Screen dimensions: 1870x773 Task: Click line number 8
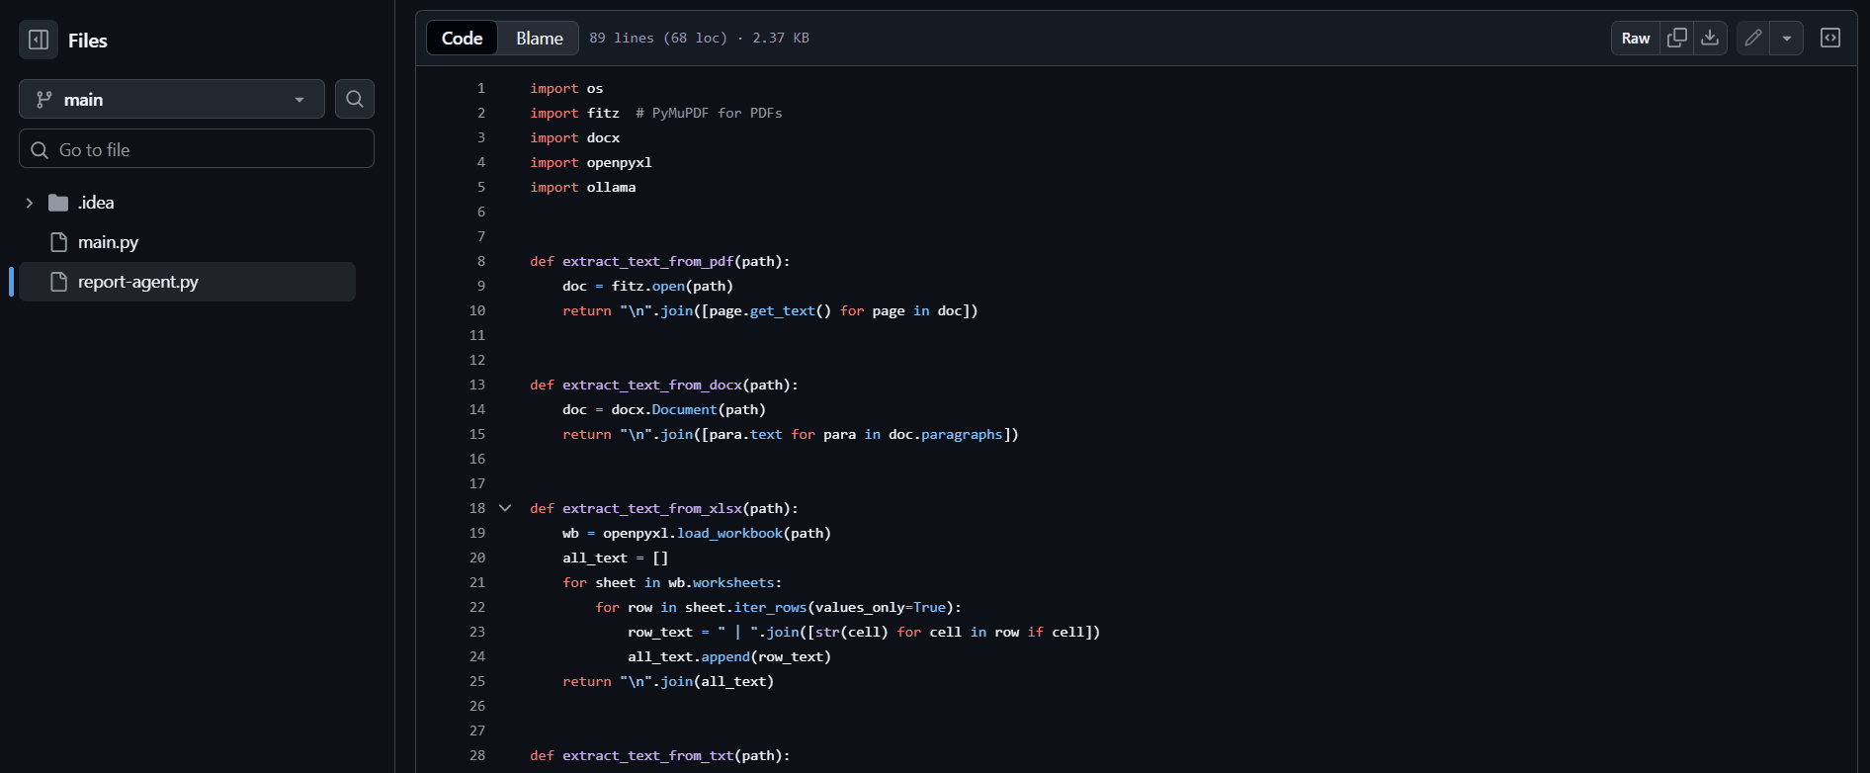(x=481, y=261)
